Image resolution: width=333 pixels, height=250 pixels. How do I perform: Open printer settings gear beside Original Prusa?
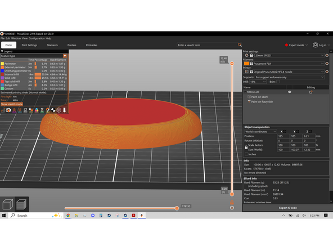point(327,72)
